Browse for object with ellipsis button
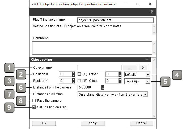 point(130,68)
